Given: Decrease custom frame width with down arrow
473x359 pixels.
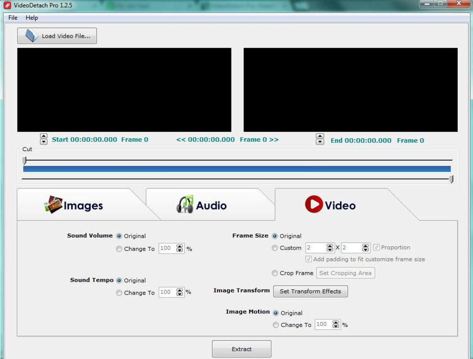Looking at the screenshot, I should tap(330, 250).
